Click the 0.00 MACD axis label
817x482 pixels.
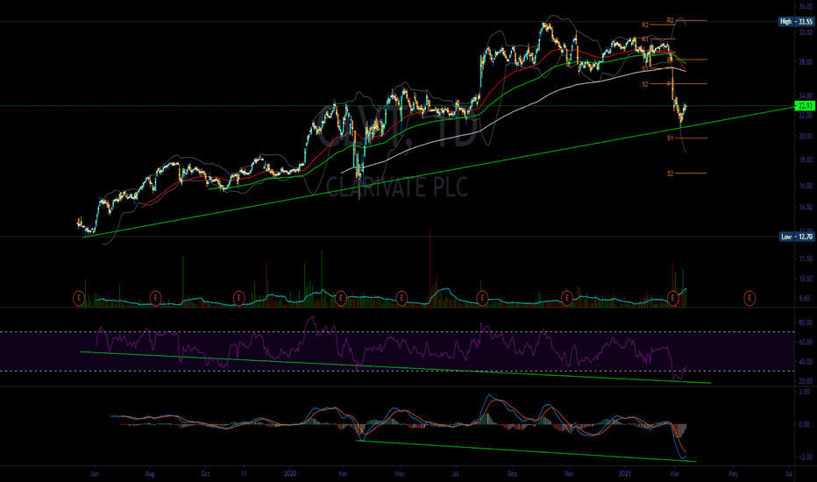coord(806,424)
